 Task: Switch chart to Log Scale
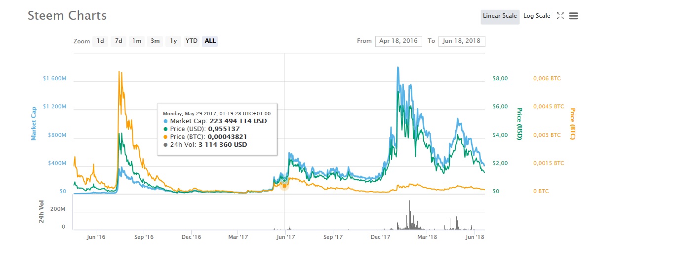coord(537,16)
